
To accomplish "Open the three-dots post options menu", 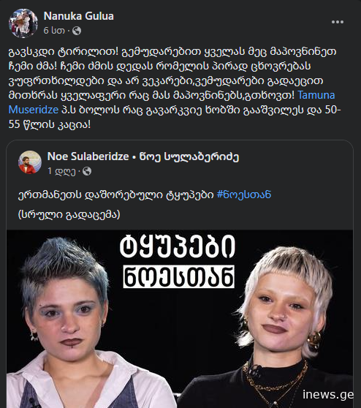I will (338, 22).
